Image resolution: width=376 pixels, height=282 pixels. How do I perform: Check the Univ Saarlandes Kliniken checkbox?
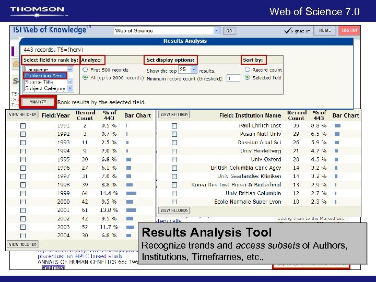pyautogui.click(x=174, y=177)
